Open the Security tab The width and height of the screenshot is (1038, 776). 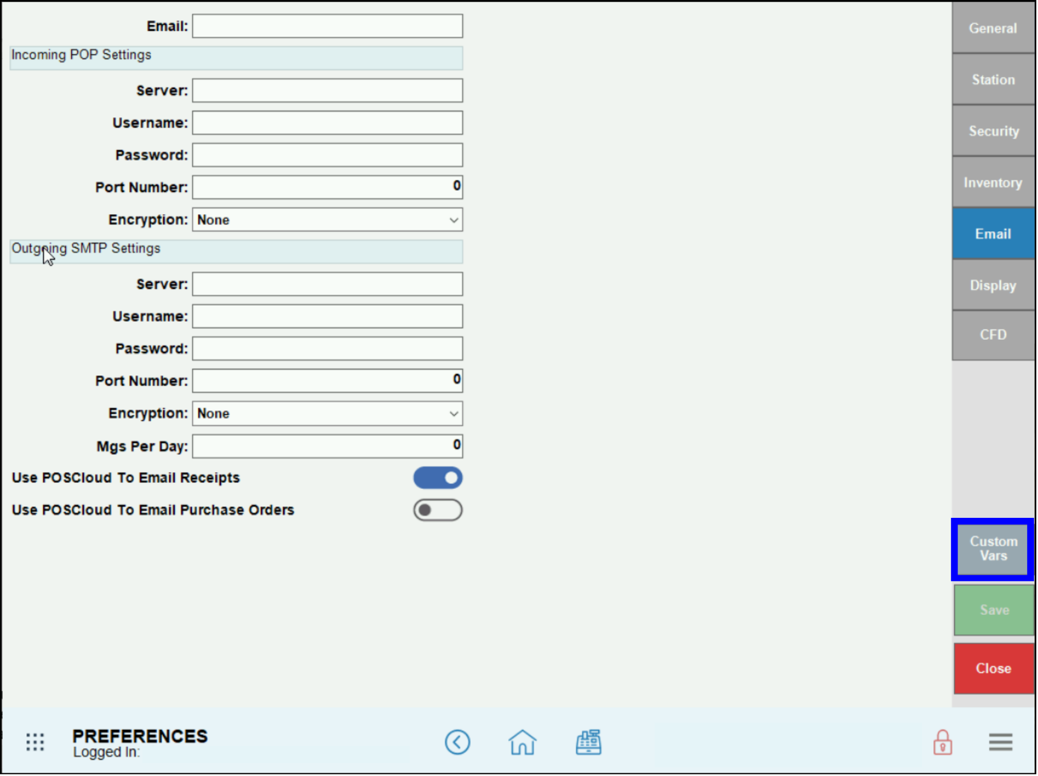point(994,131)
